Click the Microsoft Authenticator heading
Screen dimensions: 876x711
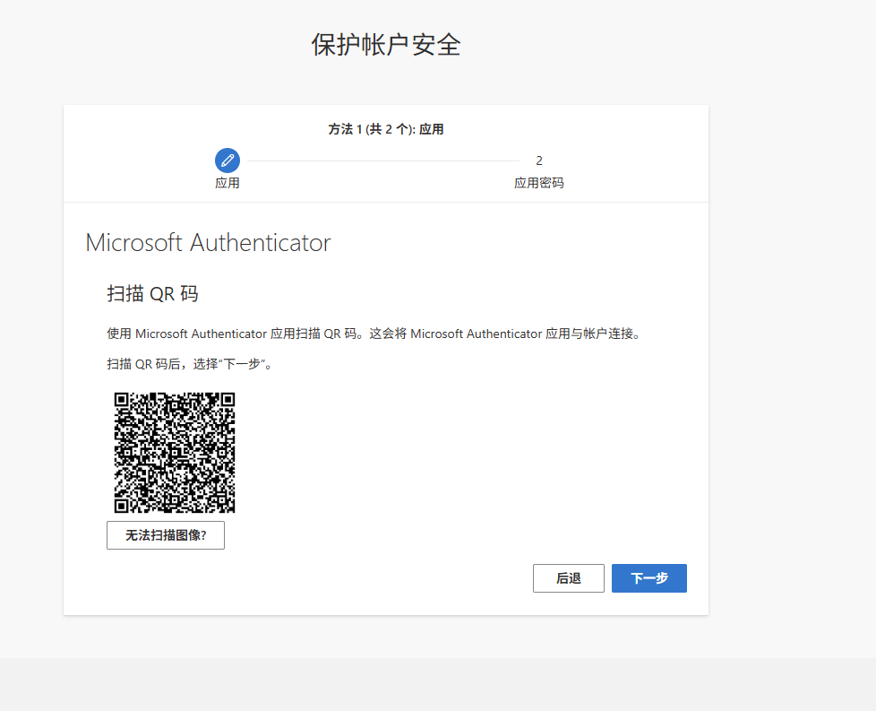(207, 242)
